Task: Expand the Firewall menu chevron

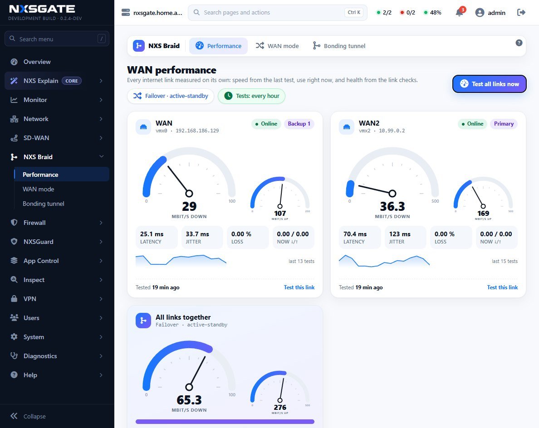Action: pyautogui.click(x=101, y=223)
